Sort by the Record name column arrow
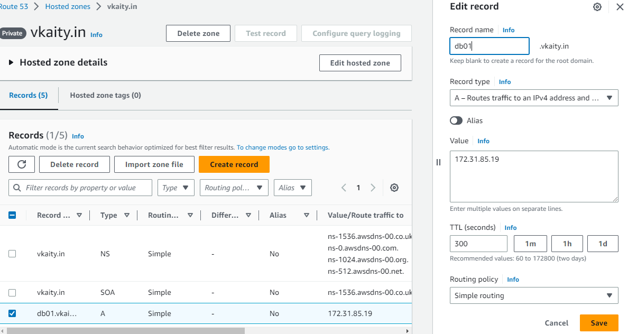The width and height of the screenshot is (628, 334). coord(79,215)
